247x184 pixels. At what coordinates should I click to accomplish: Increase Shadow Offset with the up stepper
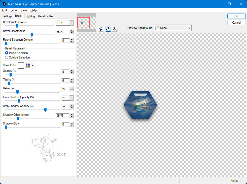coord(72,114)
